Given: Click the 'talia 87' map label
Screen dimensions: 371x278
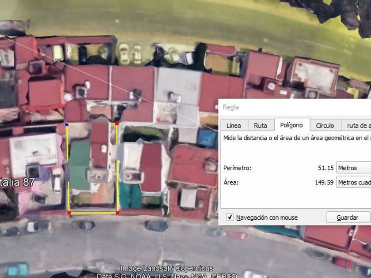Looking at the screenshot, I should point(17,182).
